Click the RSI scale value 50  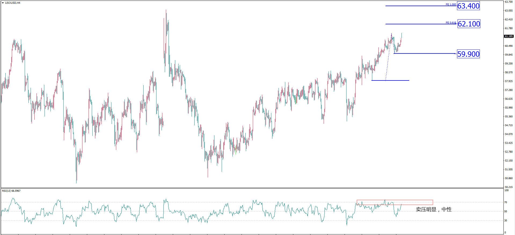pos(506,211)
